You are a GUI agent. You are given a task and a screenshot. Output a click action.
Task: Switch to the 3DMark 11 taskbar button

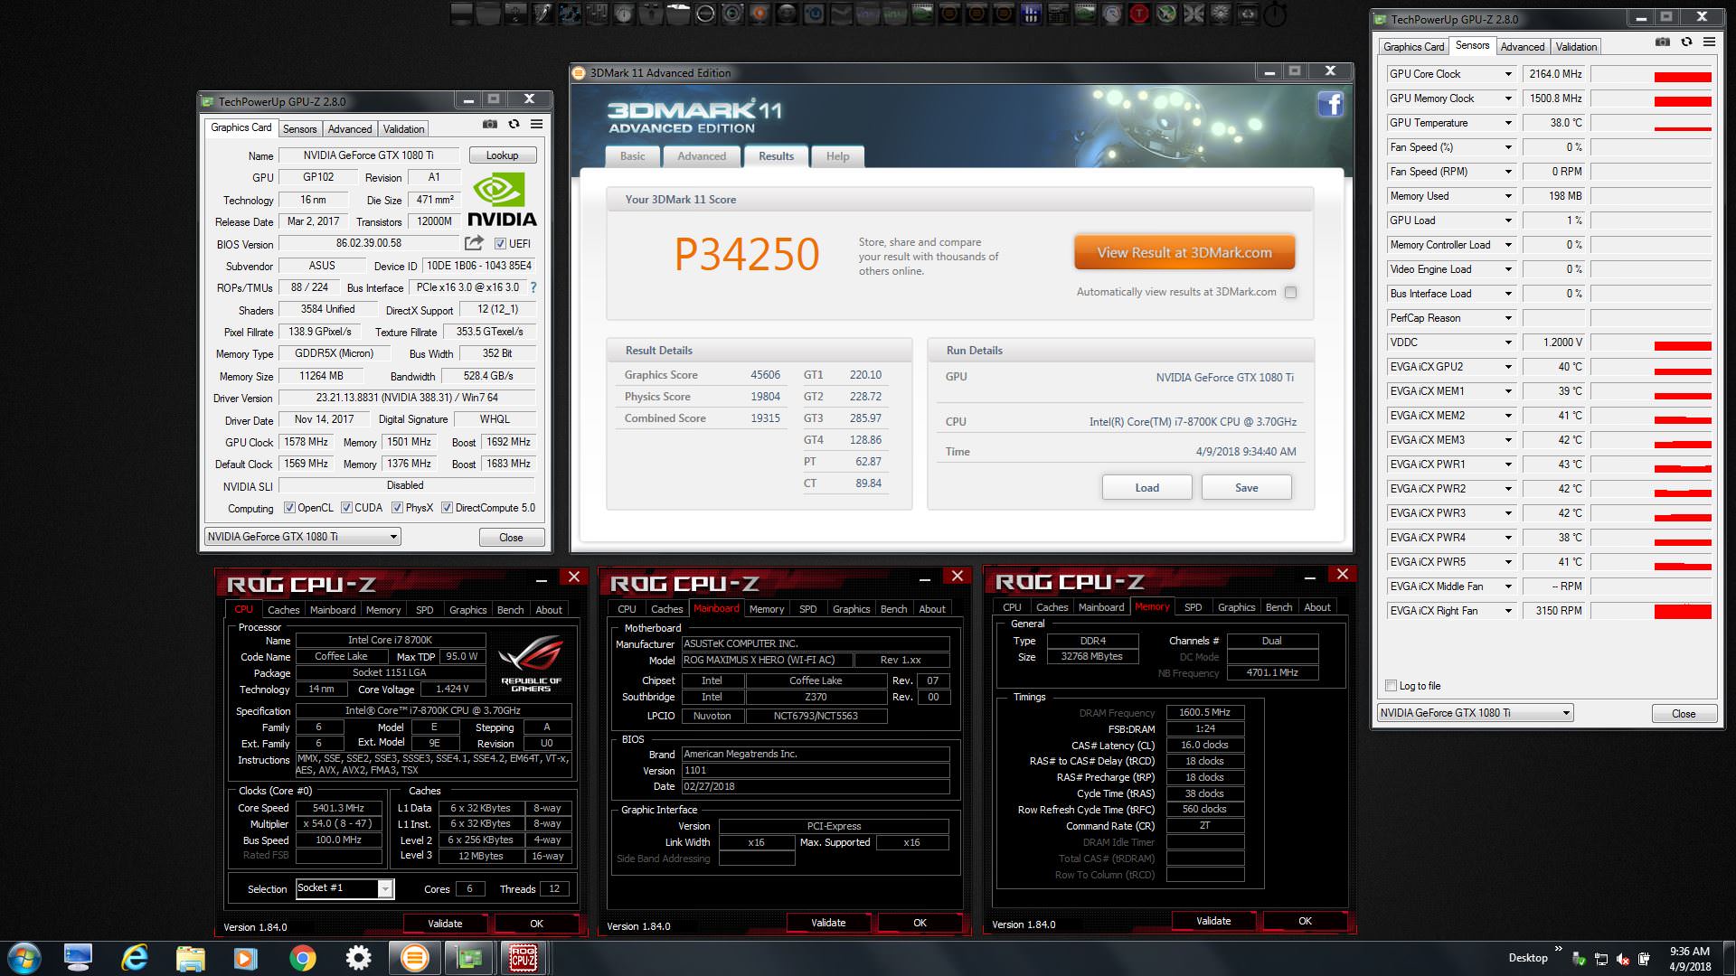[415, 958]
